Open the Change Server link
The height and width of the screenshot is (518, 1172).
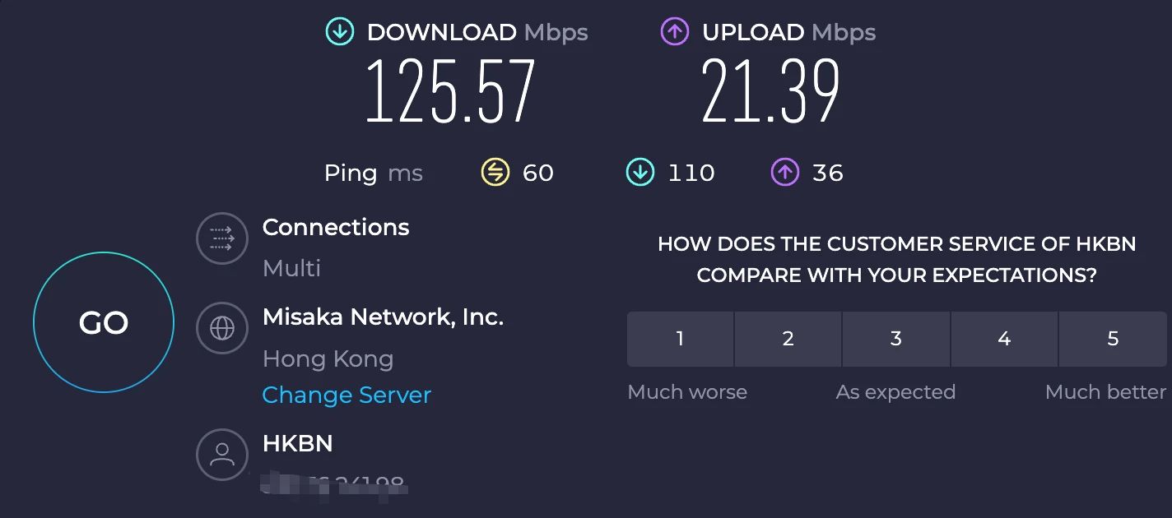[x=346, y=395]
